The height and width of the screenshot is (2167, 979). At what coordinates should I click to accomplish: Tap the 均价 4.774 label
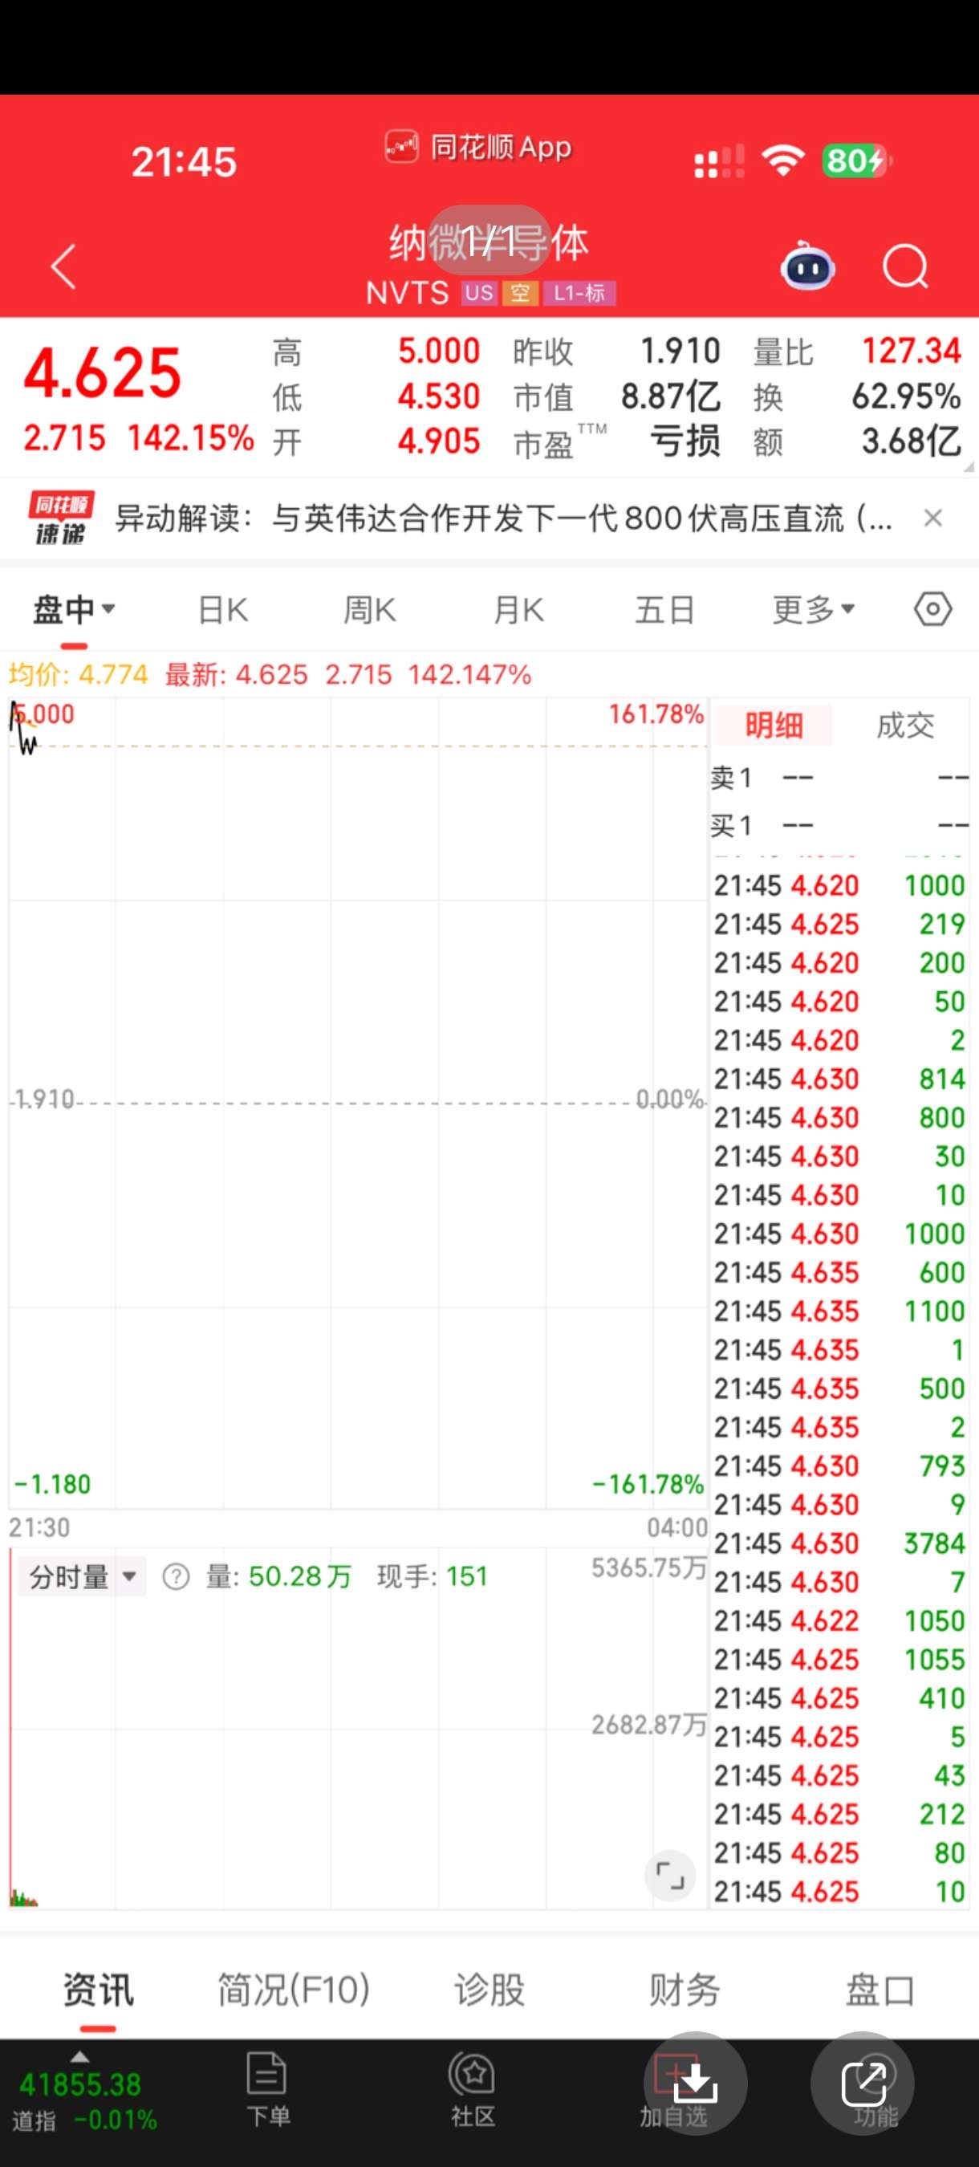click(78, 675)
